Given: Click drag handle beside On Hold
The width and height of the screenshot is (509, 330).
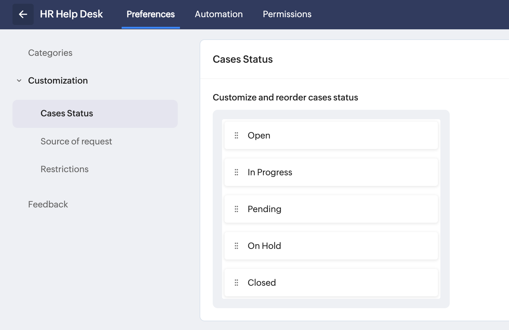Looking at the screenshot, I should (x=236, y=246).
